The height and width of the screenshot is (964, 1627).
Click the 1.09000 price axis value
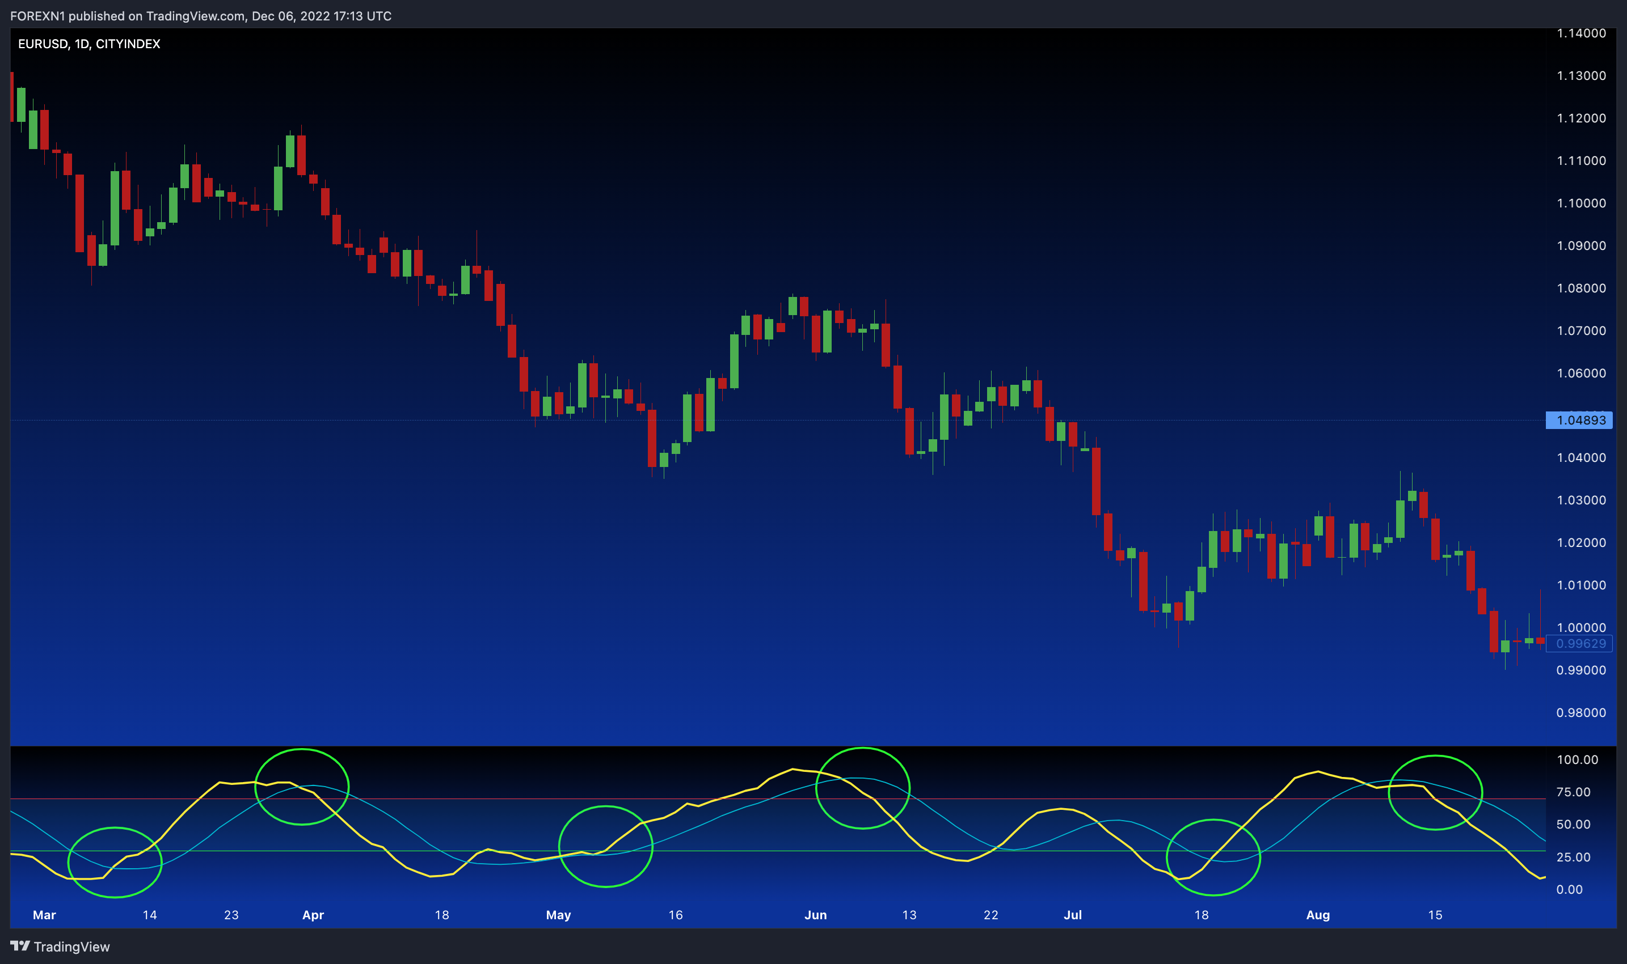(x=1581, y=245)
